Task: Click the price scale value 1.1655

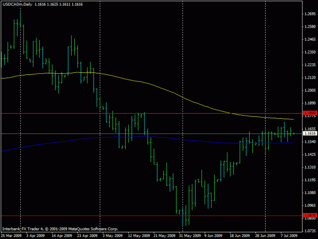Action: point(310,129)
